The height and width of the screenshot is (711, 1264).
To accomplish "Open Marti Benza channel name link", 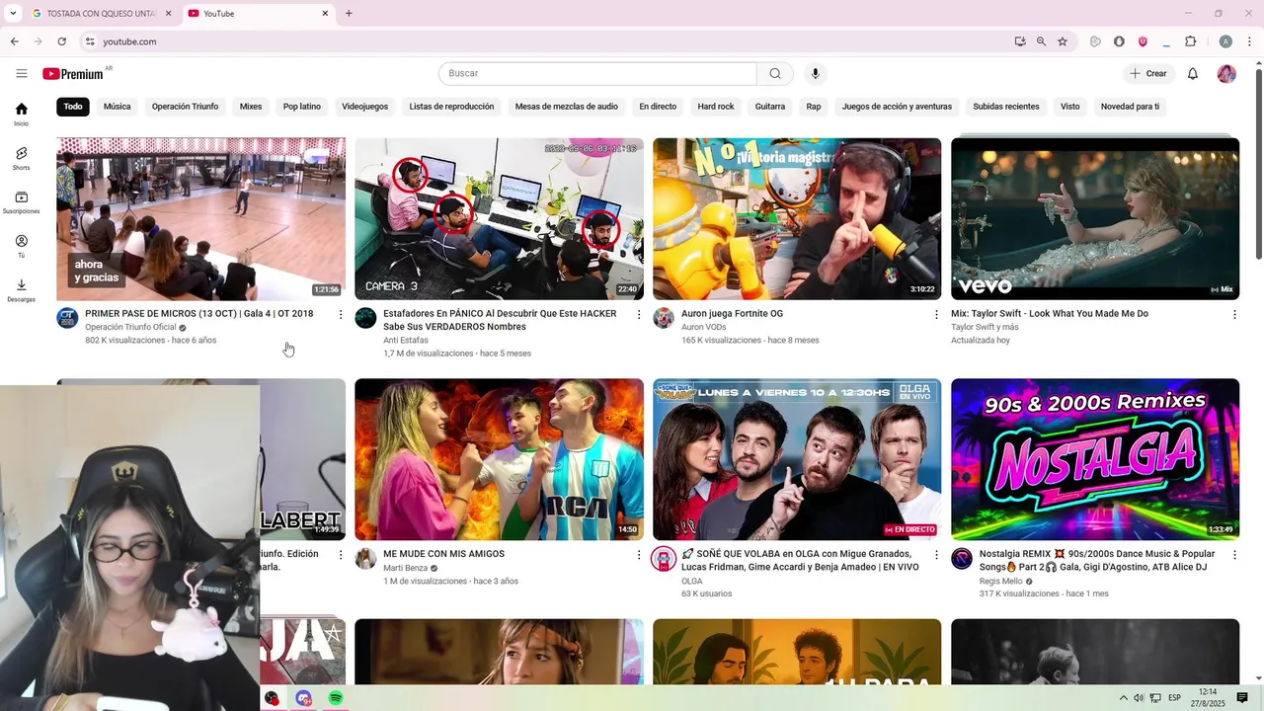I will pyautogui.click(x=405, y=569).
